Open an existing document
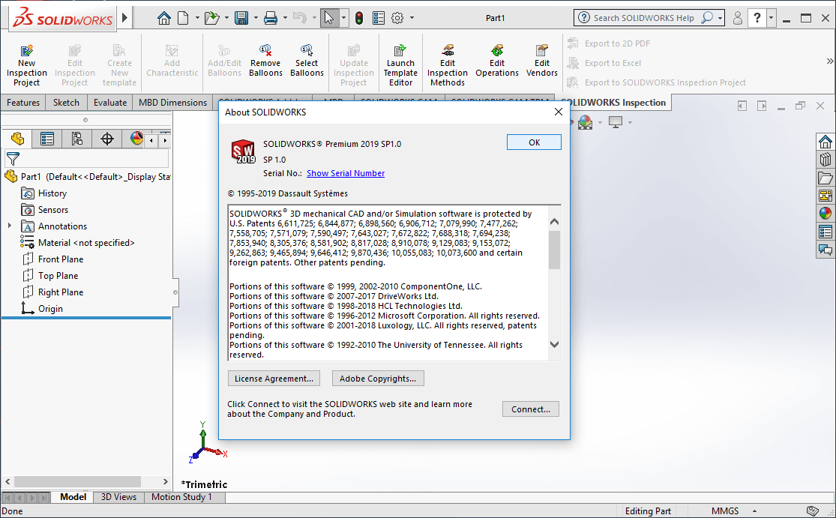 click(212, 18)
